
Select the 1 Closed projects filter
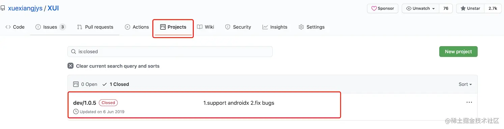click(x=116, y=84)
